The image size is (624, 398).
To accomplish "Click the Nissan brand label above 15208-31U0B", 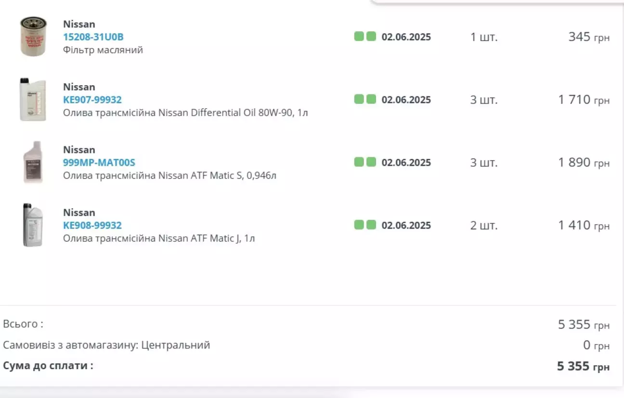I will [x=79, y=24].
